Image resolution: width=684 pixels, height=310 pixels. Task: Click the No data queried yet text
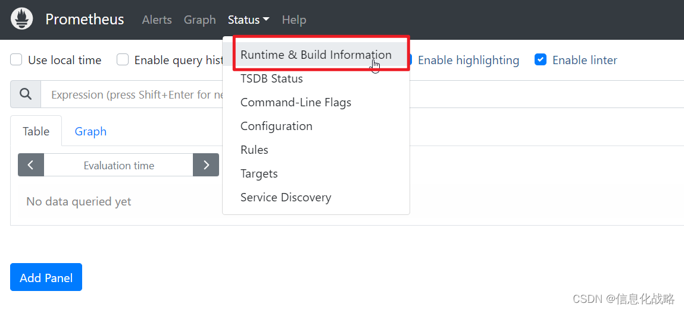79,201
